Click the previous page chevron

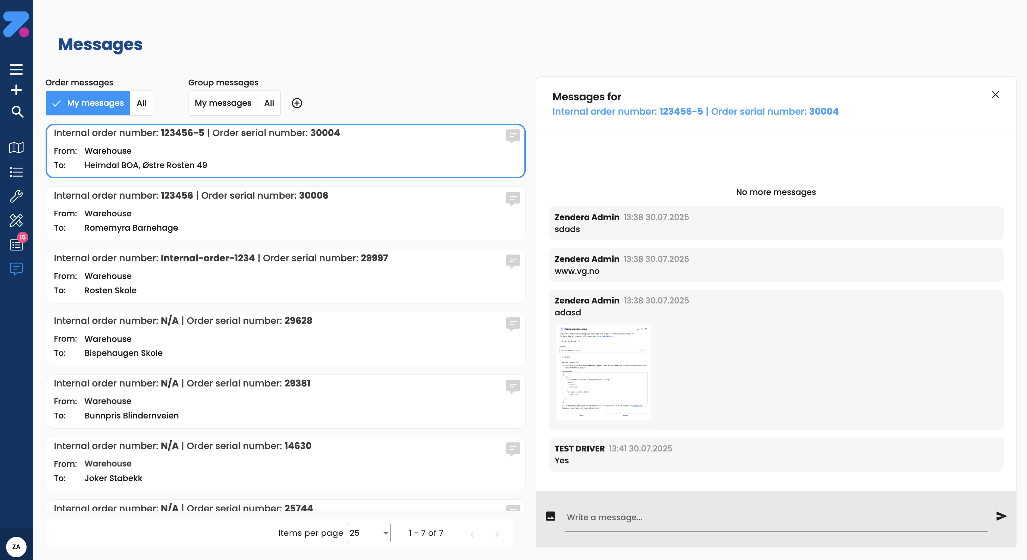tap(472, 534)
